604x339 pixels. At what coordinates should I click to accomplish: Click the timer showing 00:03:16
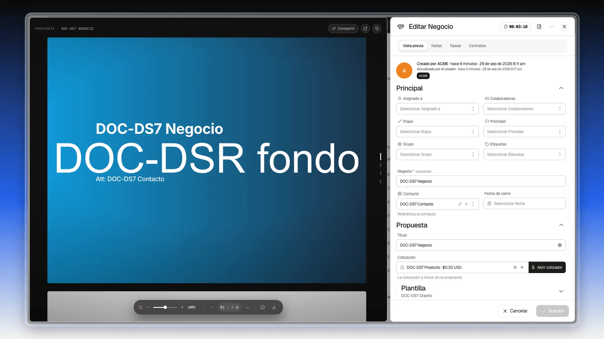[515, 27]
